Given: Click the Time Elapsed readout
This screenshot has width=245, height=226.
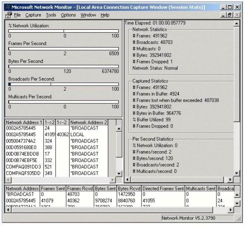Looking at the screenshot, I should click(155, 23).
